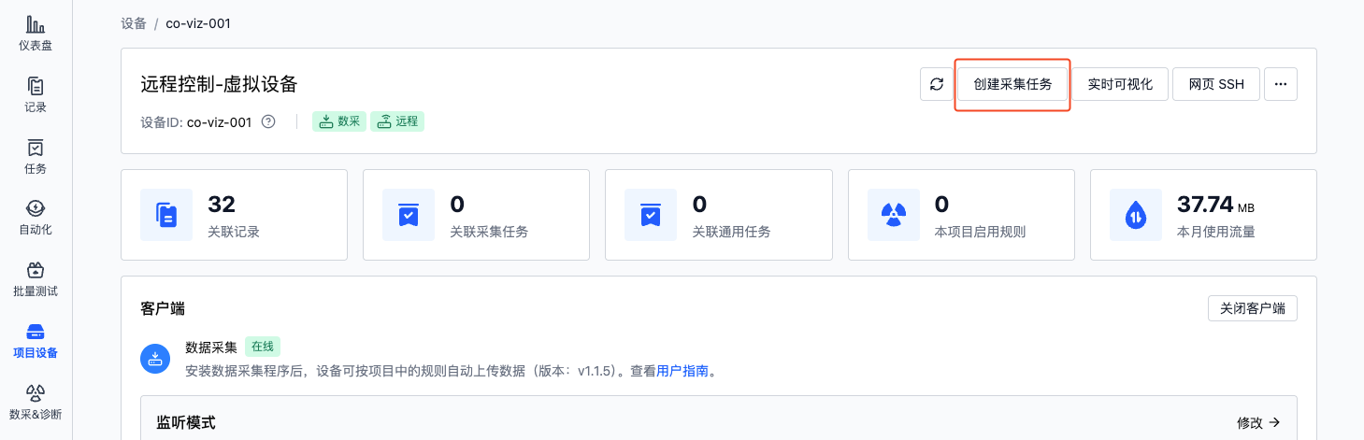
Task: Click 设备 breadcrumb link
Action: (134, 23)
